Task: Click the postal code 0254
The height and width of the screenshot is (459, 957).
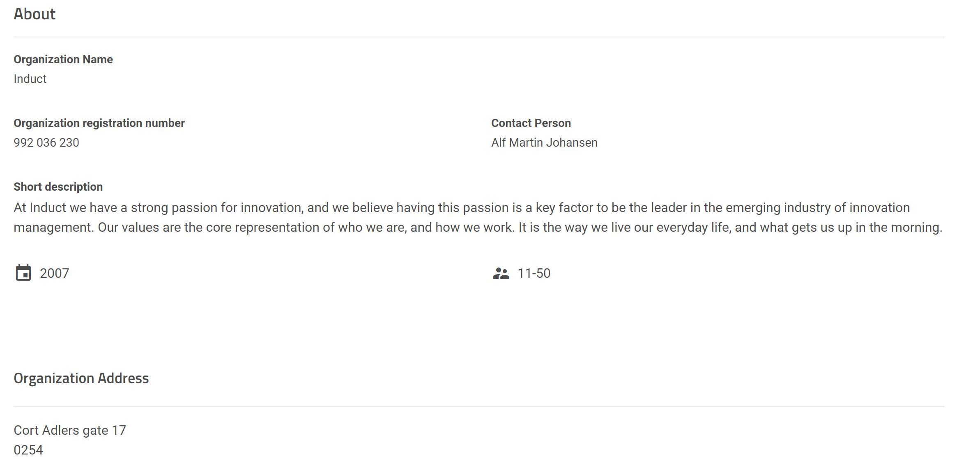Action: pyautogui.click(x=28, y=450)
